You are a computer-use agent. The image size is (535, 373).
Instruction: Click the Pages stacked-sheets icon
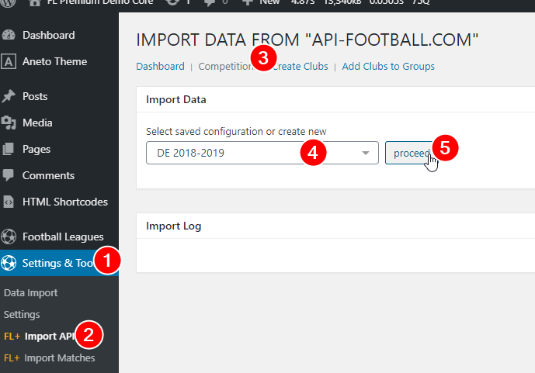[9, 149]
